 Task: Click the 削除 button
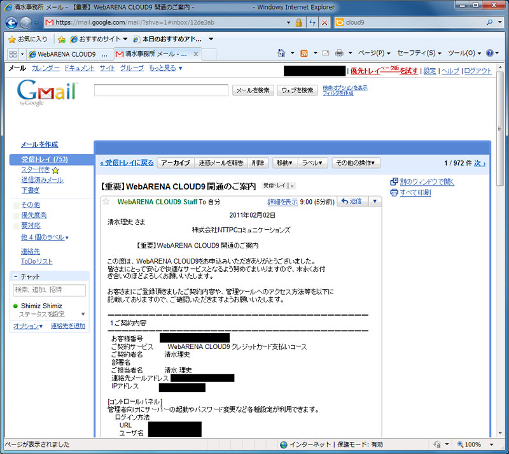[x=258, y=163]
